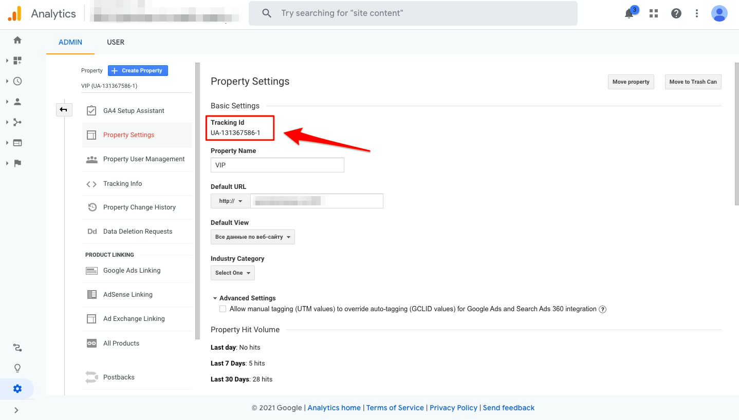
Task: Open the three-dot more options menu
Action: pos(697,13)
